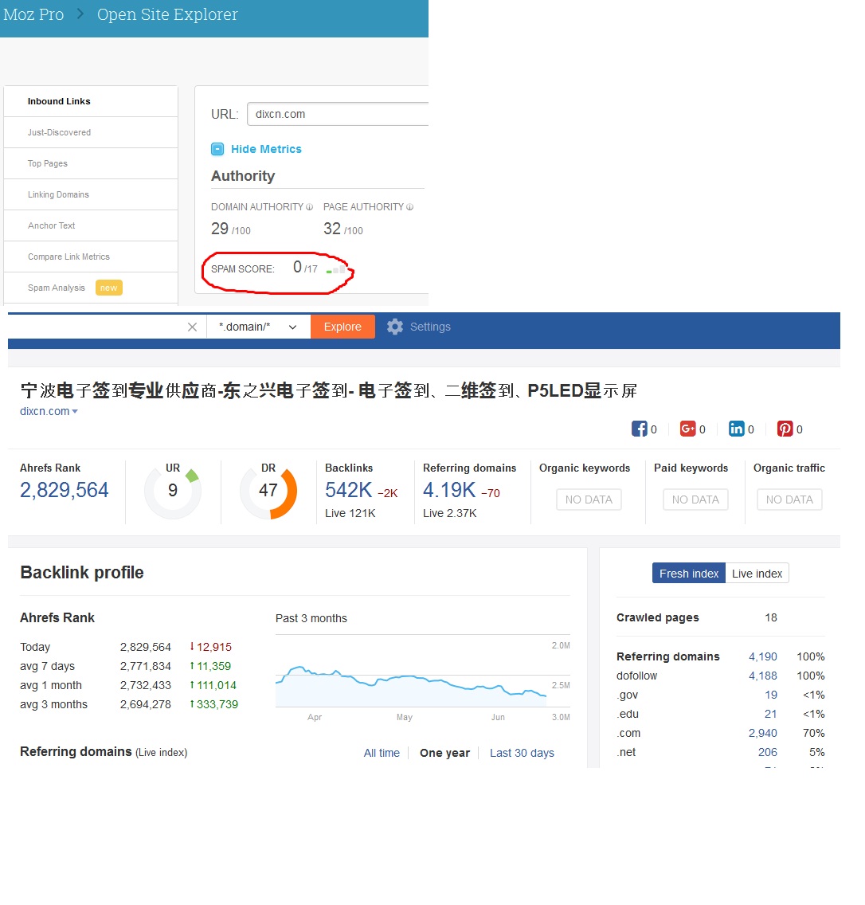Viewport: 865px width, 905px height.
Task: Click the Explore button
Action: 342,327
